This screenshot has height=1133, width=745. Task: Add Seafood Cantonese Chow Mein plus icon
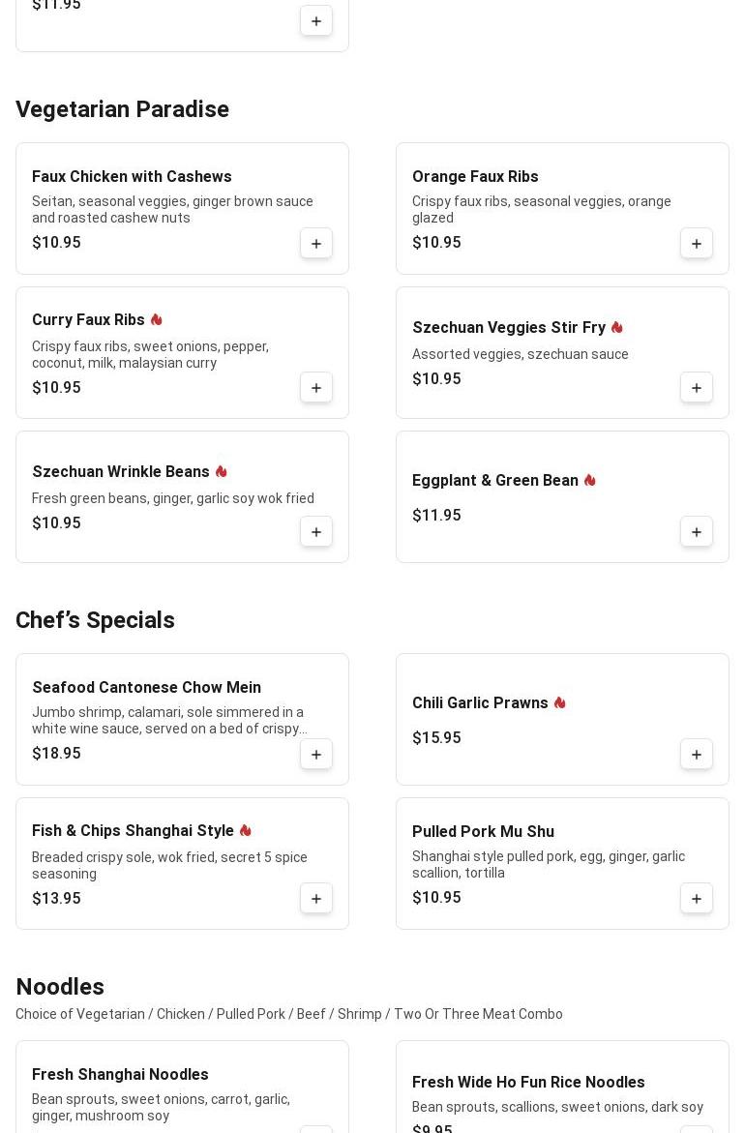pos(315,755)
